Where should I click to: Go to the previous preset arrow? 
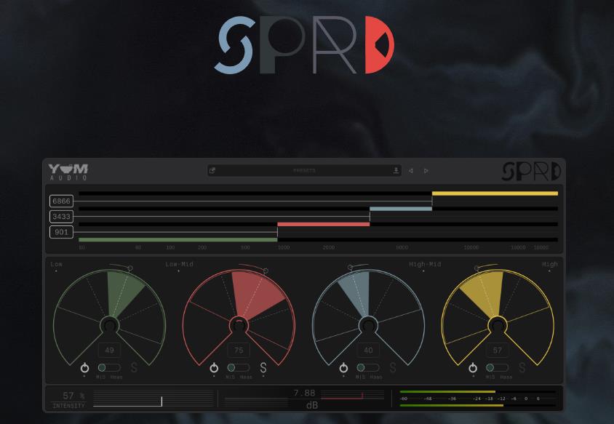[411, 171]
